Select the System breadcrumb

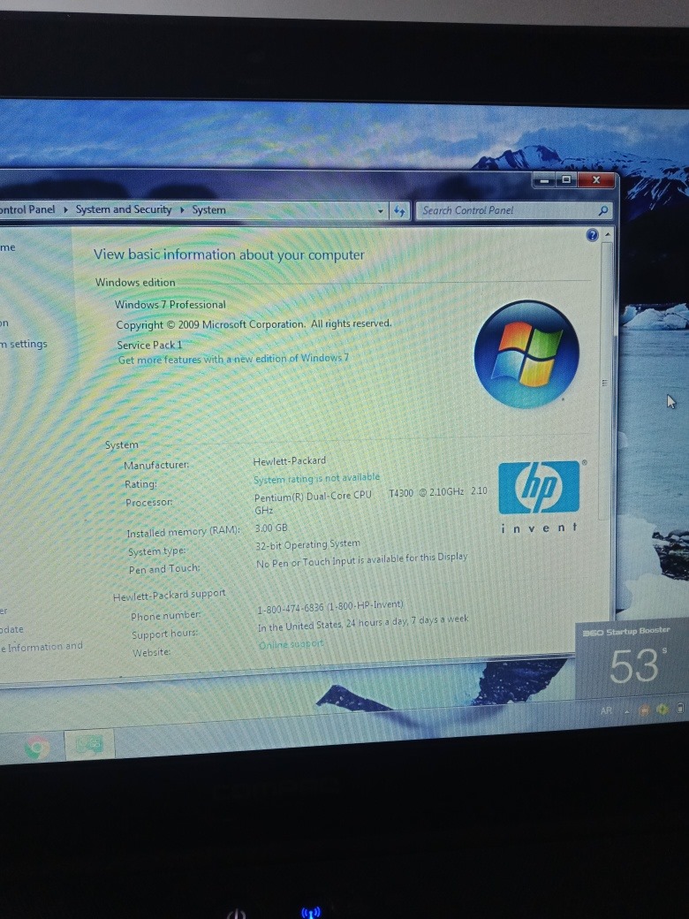208,209
